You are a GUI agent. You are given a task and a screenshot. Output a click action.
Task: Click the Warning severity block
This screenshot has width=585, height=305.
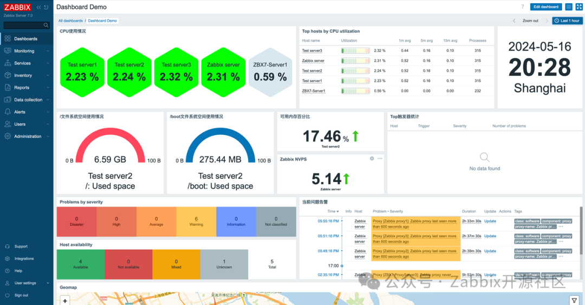tap(196, 222)
